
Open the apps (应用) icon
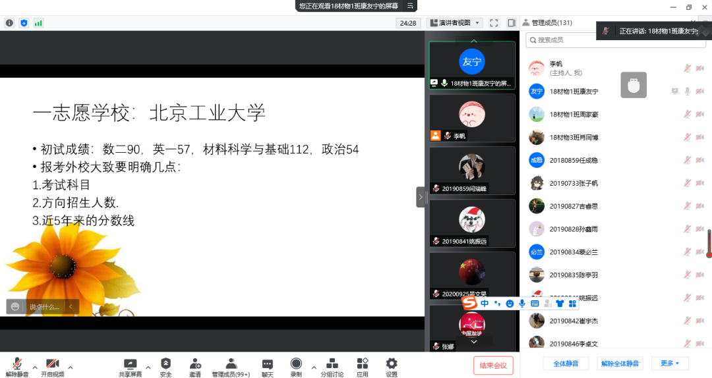tap(362, 364)
